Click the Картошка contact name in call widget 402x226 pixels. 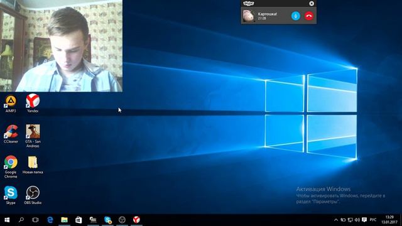268,14
